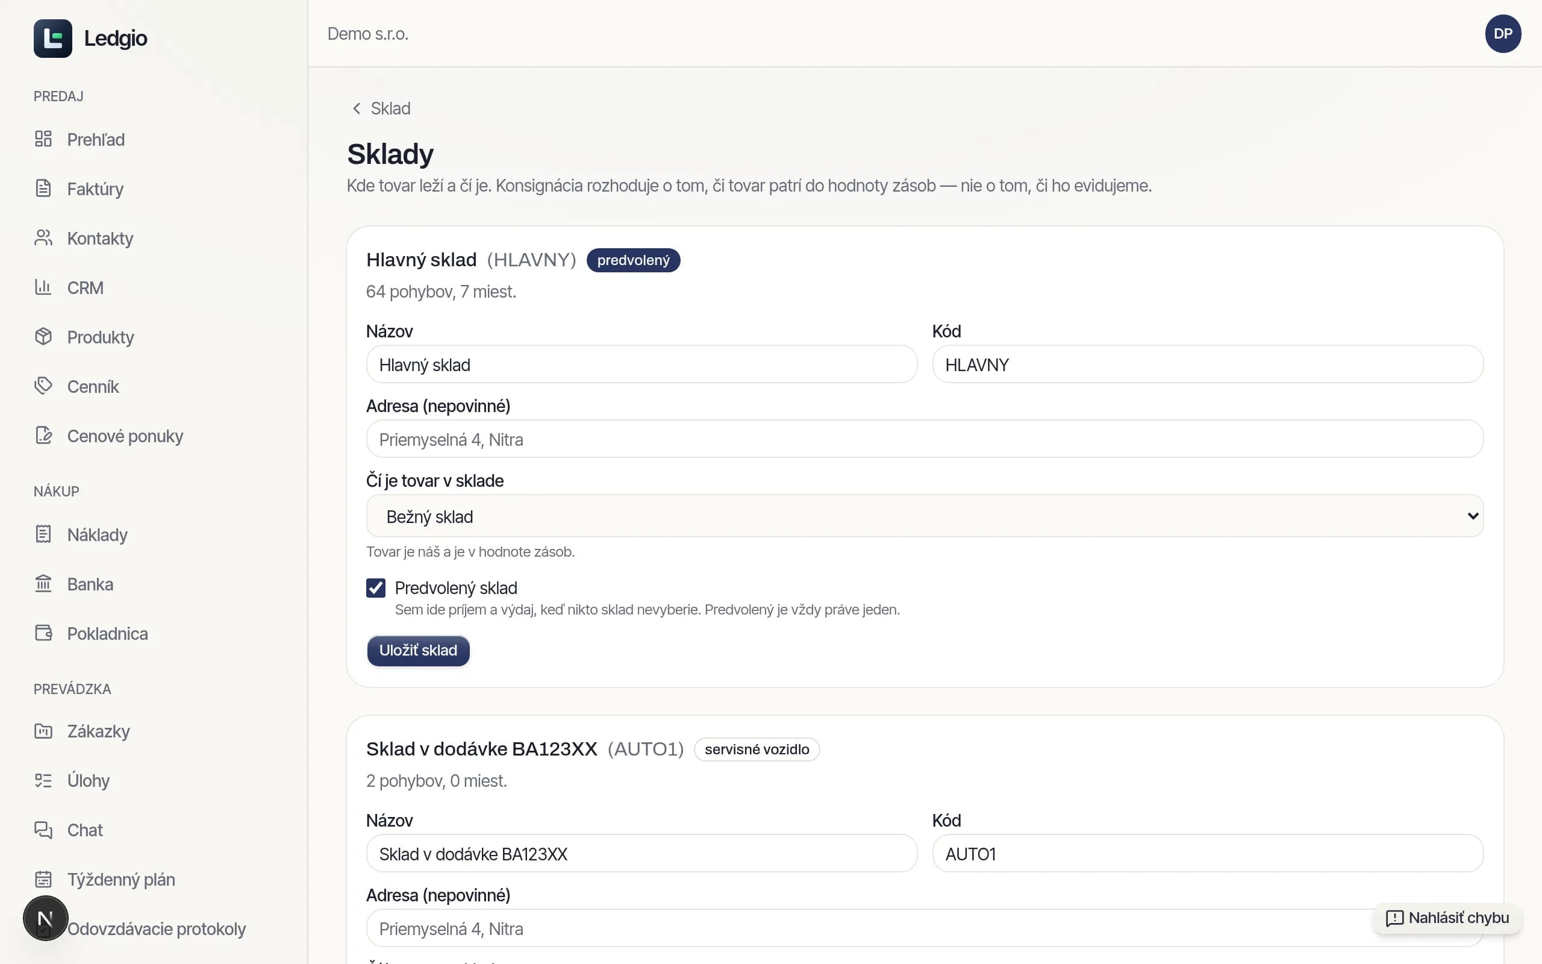Click the Sklady page heading
Screen dimensions: 1542x964
(390, 154)
